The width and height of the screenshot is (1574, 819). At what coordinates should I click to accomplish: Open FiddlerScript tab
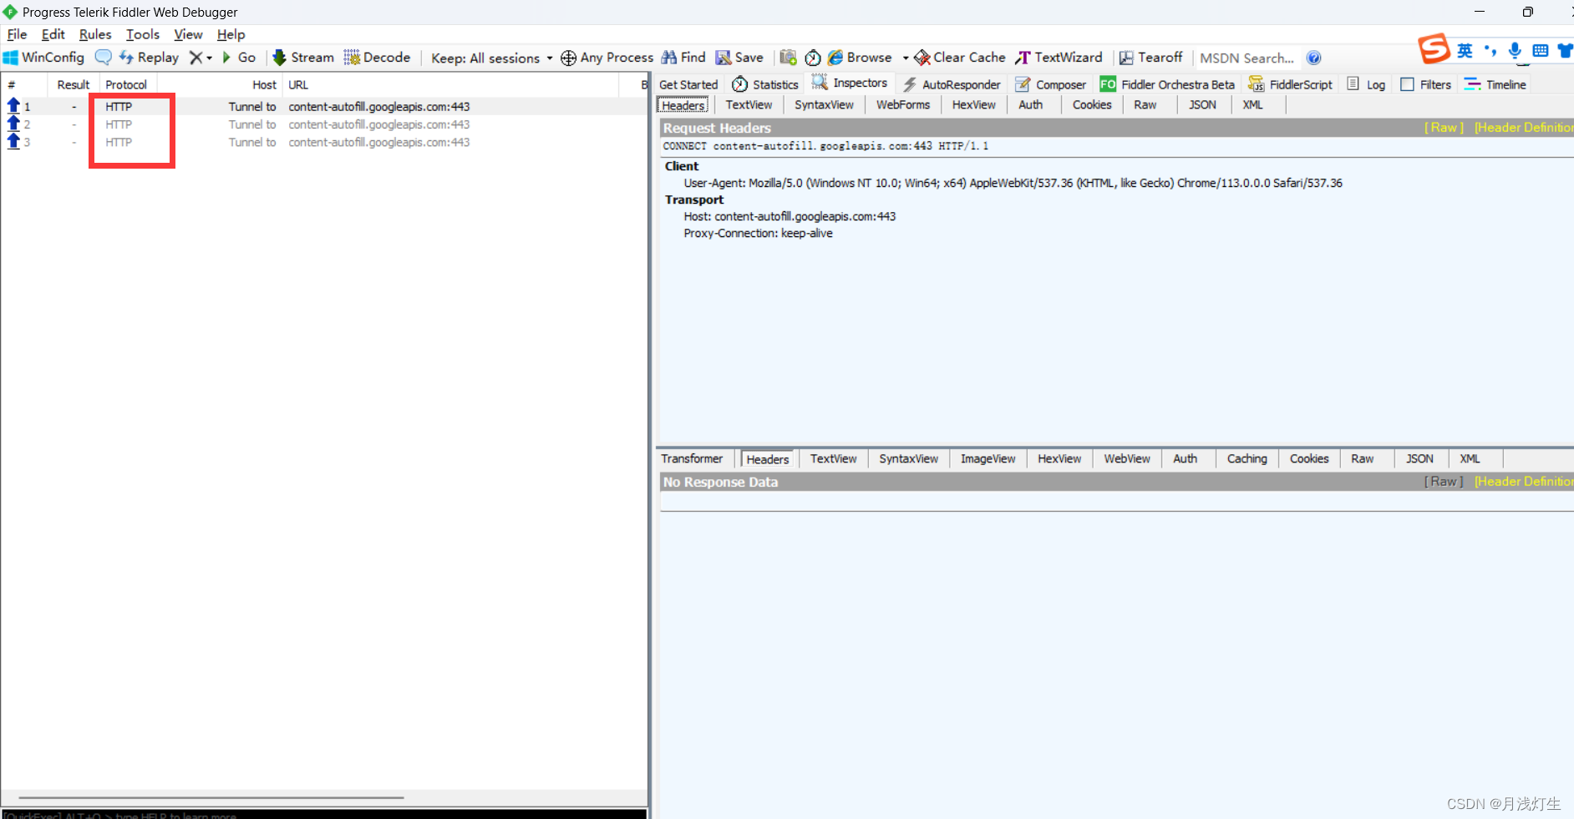[1290, 84]
